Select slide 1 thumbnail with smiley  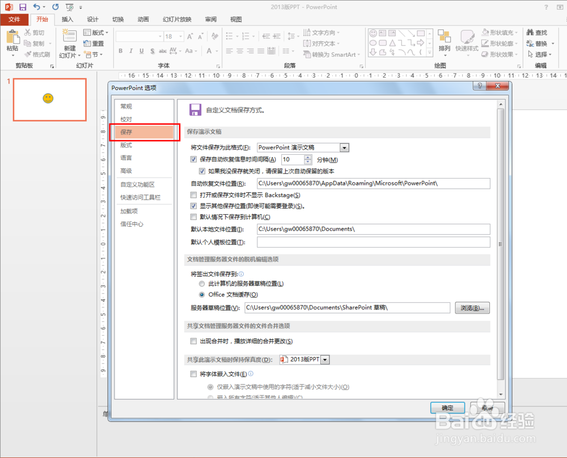tap(50, 99)
